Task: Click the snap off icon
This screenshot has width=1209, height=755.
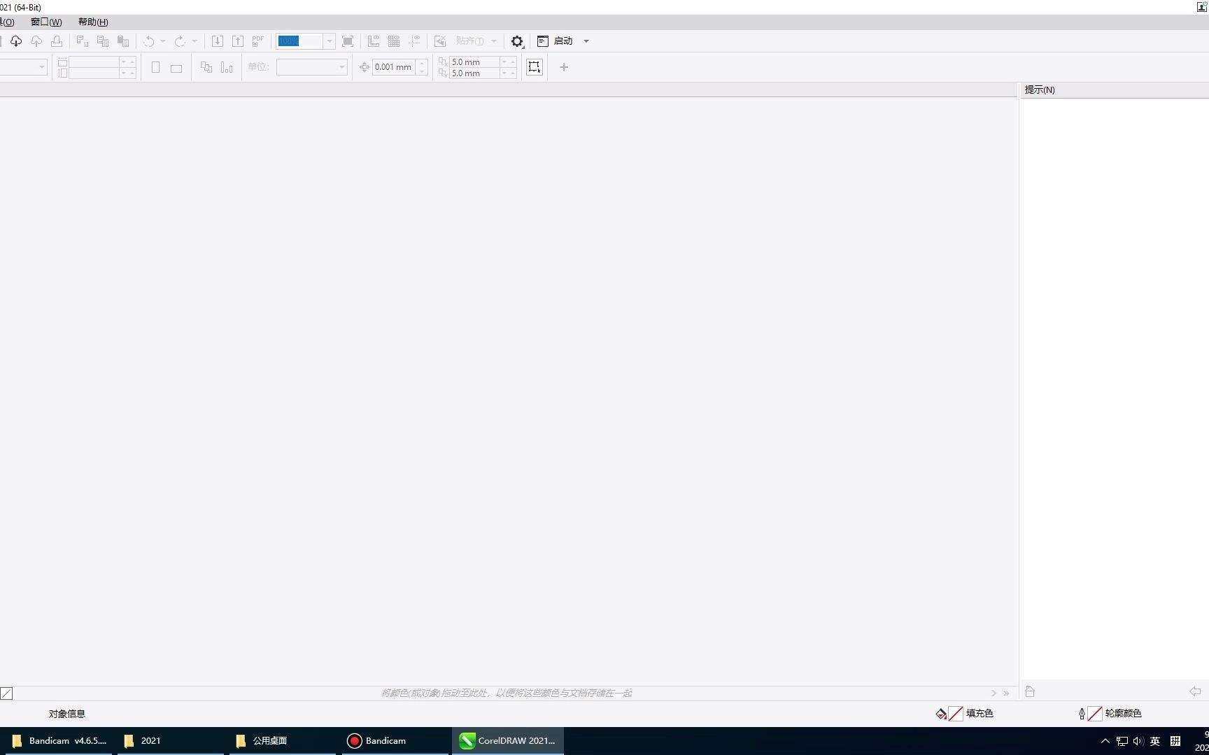Action: tap(440, 41)
